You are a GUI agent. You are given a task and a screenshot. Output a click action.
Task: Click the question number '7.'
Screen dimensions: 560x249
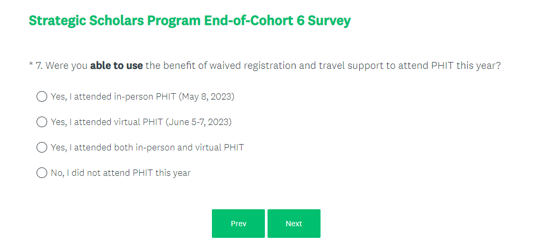[39, 66]
